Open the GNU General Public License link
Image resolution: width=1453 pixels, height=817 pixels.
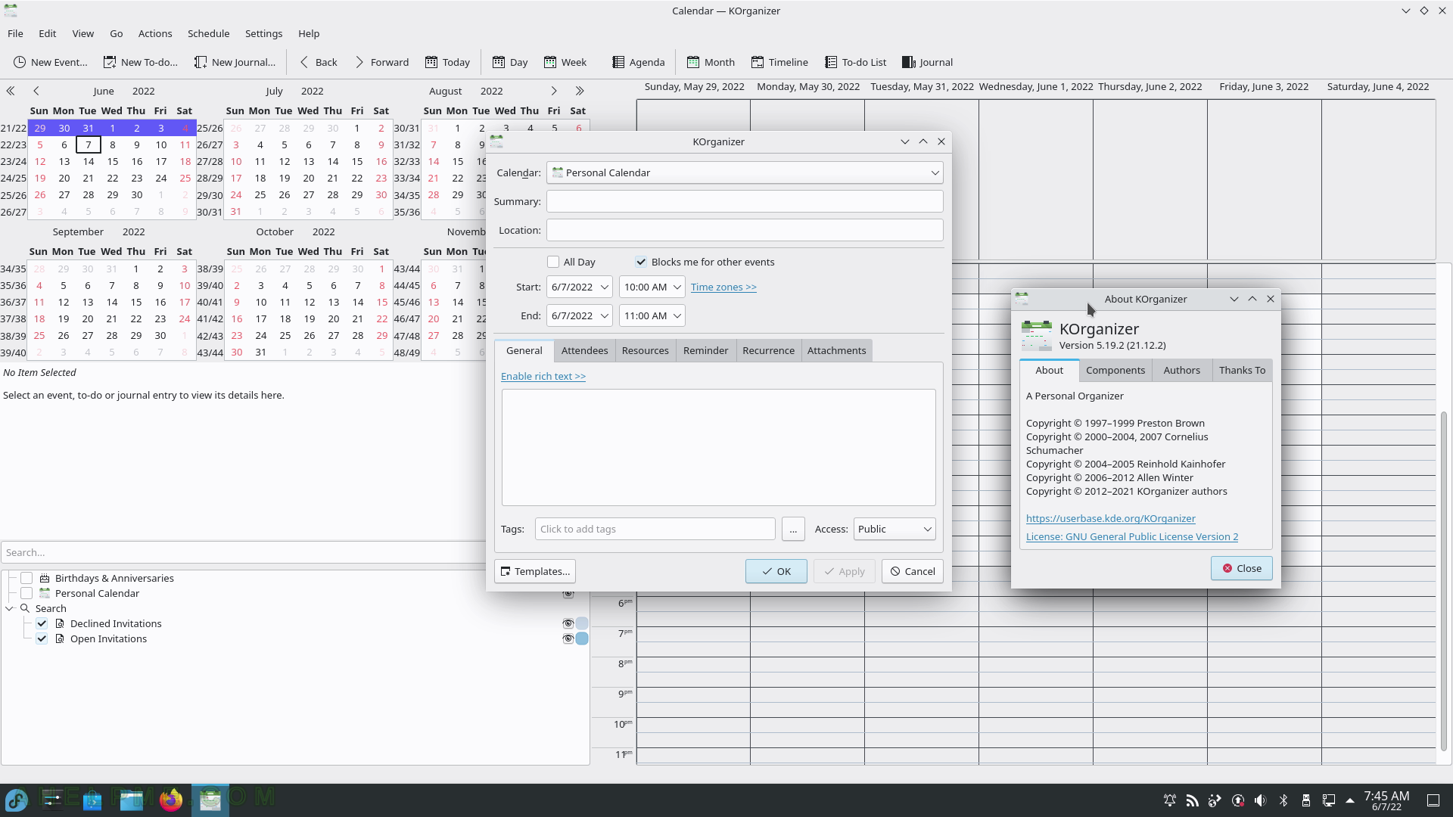point(1132,536)
